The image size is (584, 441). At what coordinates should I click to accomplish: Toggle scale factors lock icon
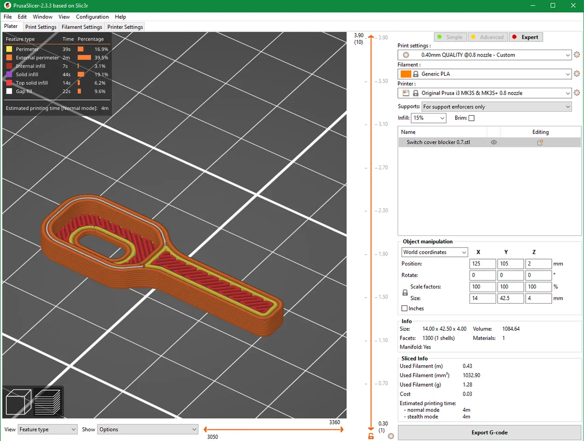coord(405,293)
